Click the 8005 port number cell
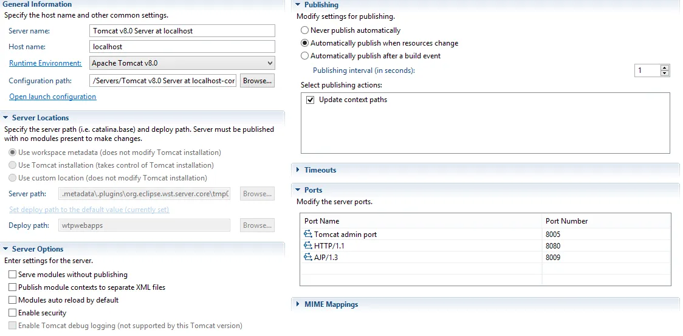Image resolution: width=683 pixels, height=336 pixels. 606,234
